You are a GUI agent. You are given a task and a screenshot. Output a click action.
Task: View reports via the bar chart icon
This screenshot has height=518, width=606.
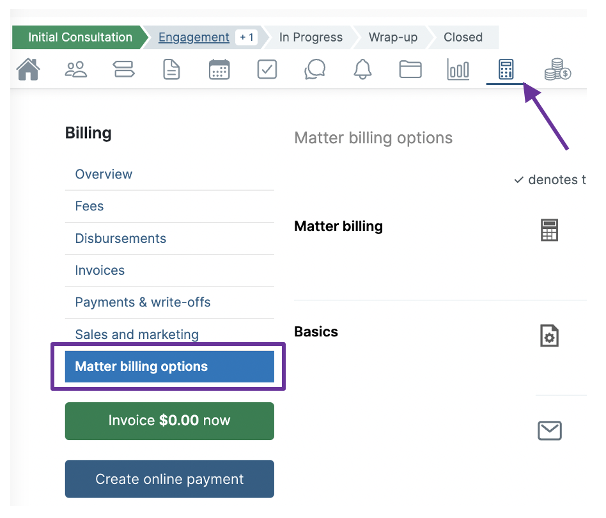458,69
